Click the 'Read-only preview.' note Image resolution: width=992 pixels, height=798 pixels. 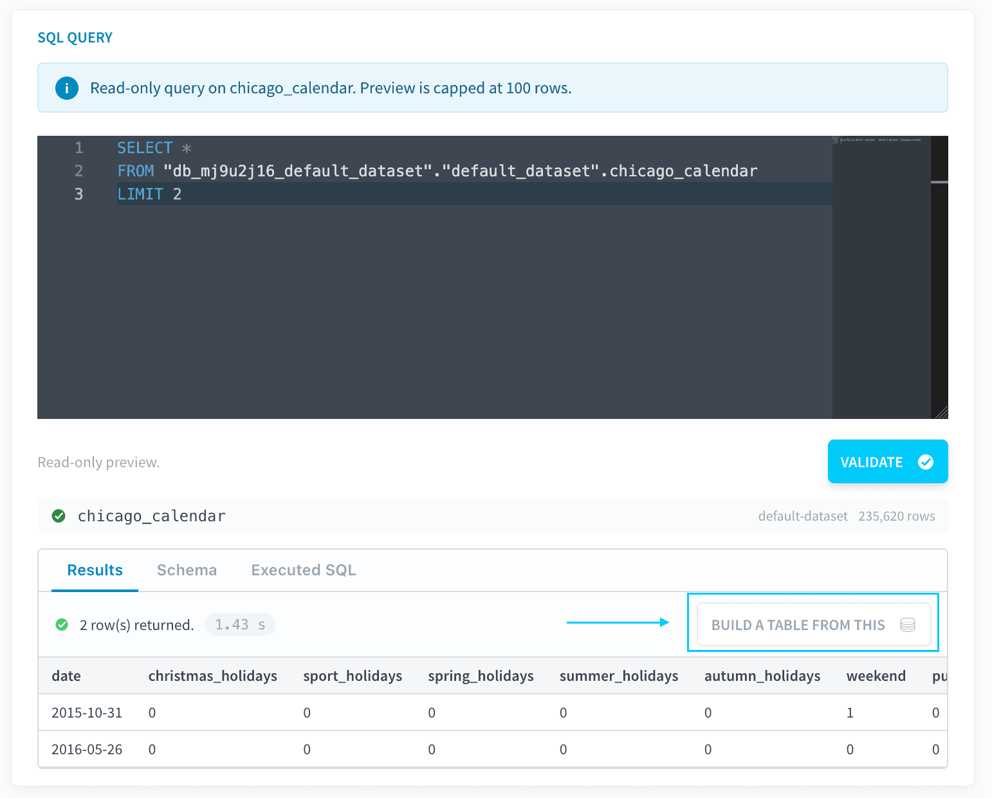click(x=98, y=462)
